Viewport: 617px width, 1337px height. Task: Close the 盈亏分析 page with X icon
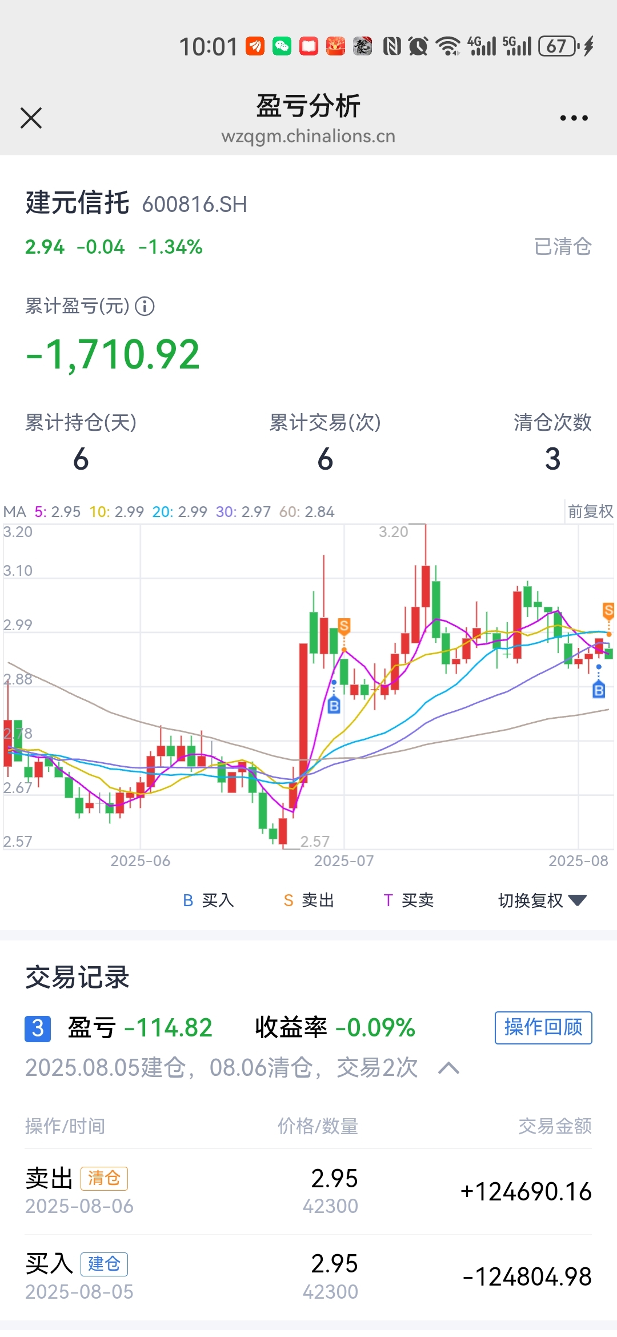point(31,118)
